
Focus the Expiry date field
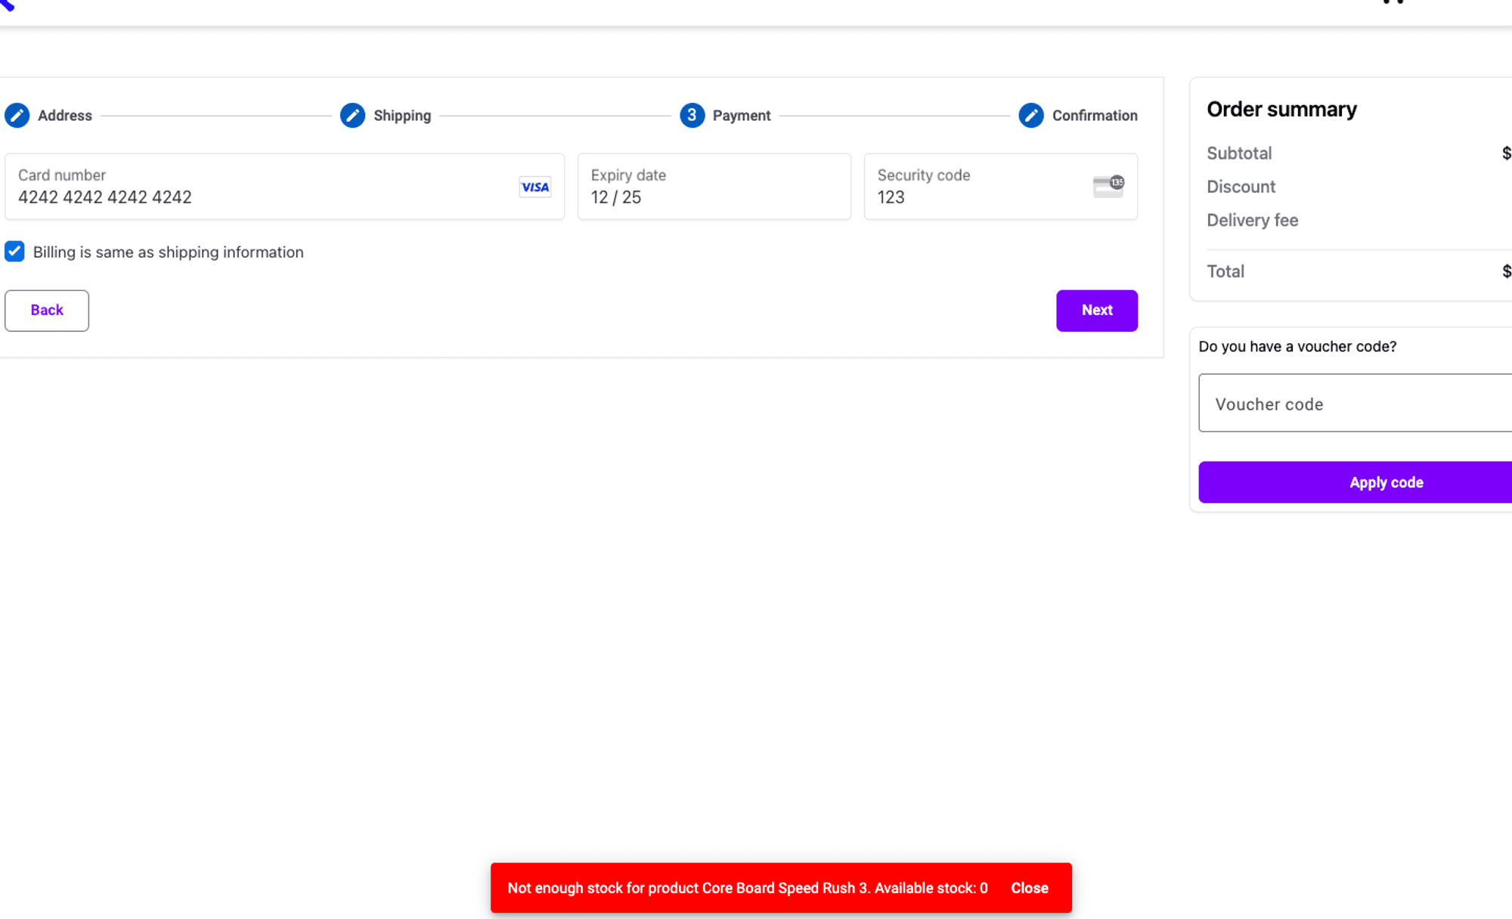coord(713,197)
